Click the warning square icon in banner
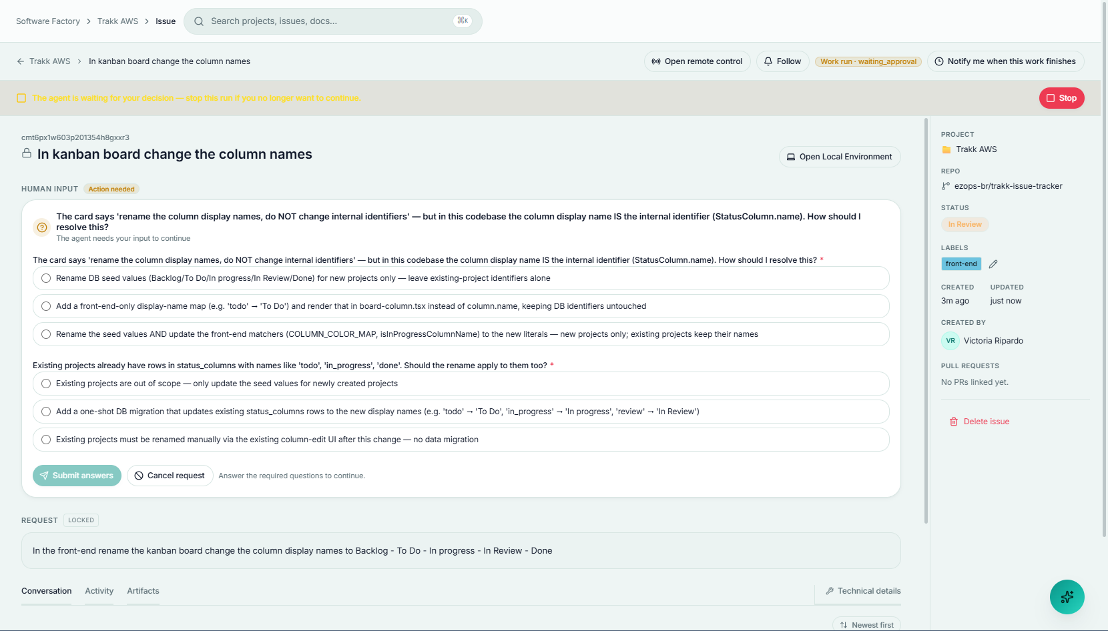1108x631 pixels. 21,98
